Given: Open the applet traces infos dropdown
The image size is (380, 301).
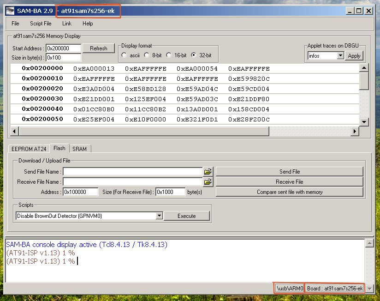Looking at the screenshot, I should (340, 55).
